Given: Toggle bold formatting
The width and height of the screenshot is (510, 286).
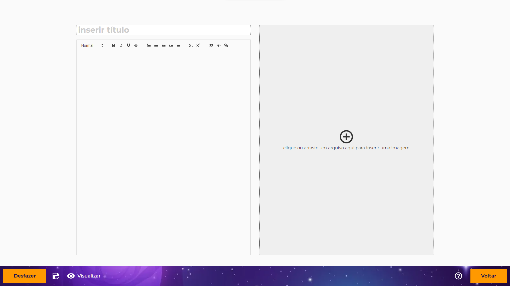Looking at the screenshot, I should [x=113, y=45].
